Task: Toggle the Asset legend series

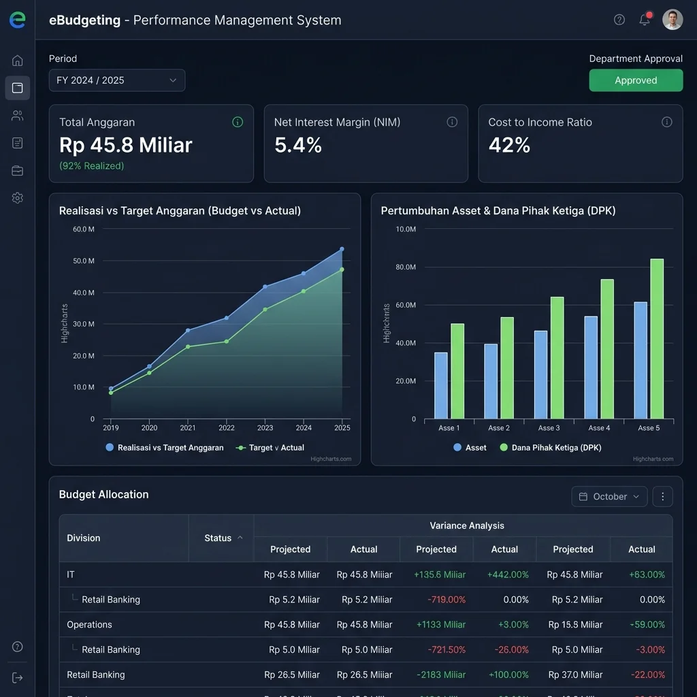Action: tap(470, 448)
